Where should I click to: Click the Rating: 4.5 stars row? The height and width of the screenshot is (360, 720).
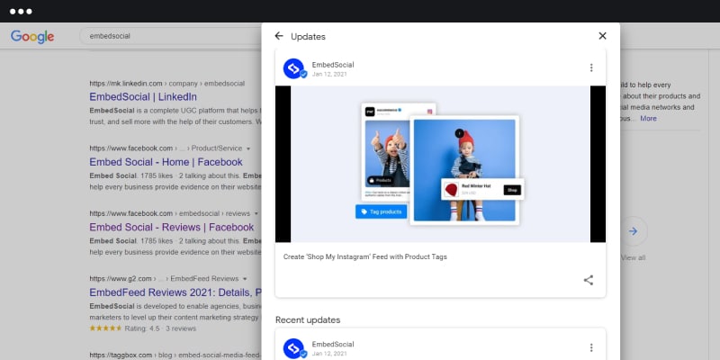click(x=143, y=328)
